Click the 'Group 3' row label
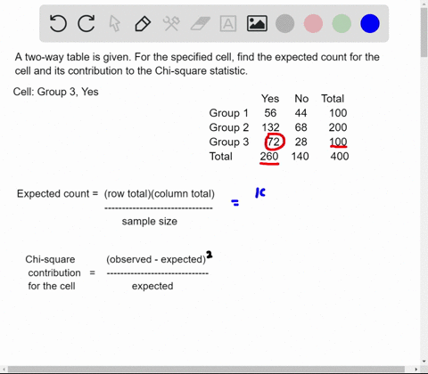Screen dimensions: 428x374 [x=229, y=142]
